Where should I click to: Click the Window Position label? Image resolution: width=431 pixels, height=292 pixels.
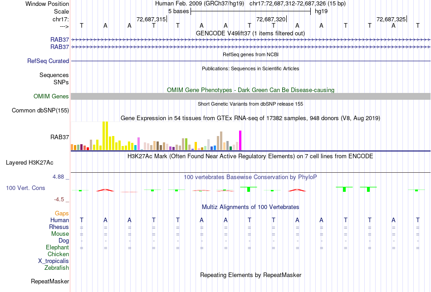coord(47,4)
